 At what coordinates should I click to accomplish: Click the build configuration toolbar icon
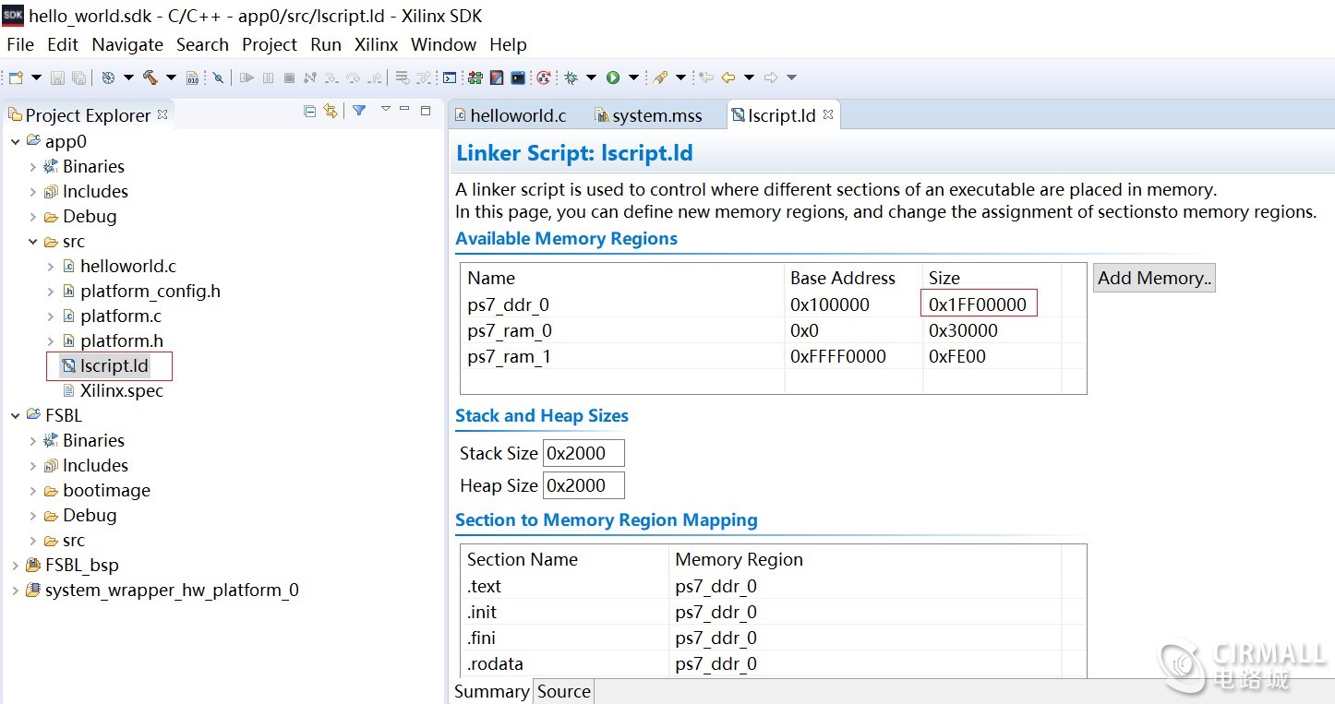pos(108,78)
